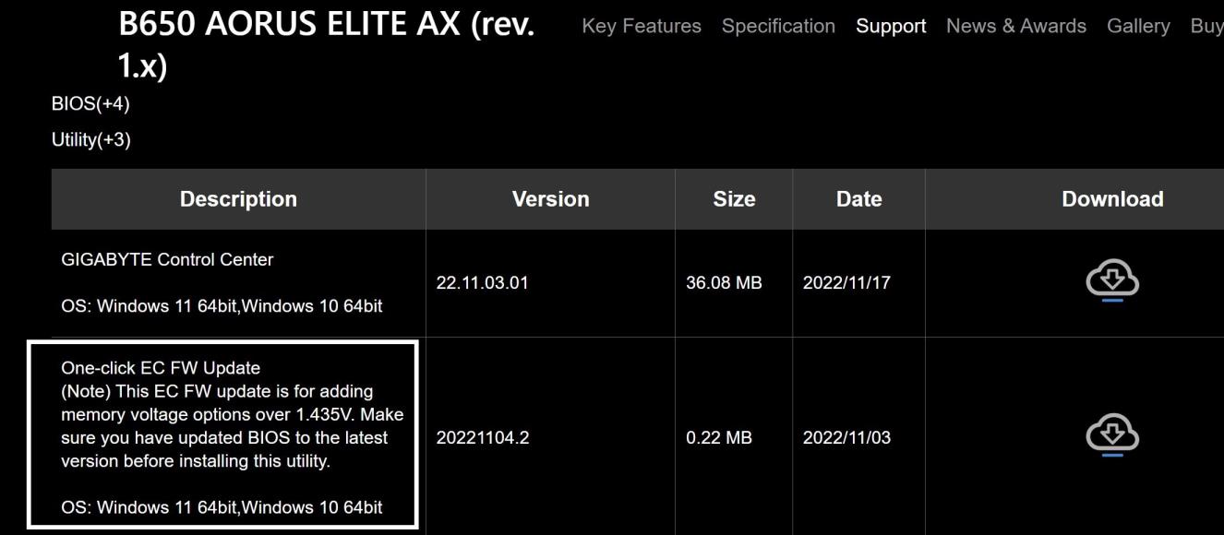Image resolution: width=1224 pixels, height=535 pixels.
Task: Click the Download column header
Action: click(x=1112, y=199)
